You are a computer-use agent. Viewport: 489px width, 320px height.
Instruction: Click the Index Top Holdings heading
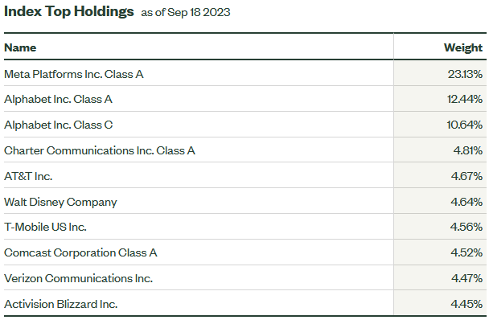69,11
